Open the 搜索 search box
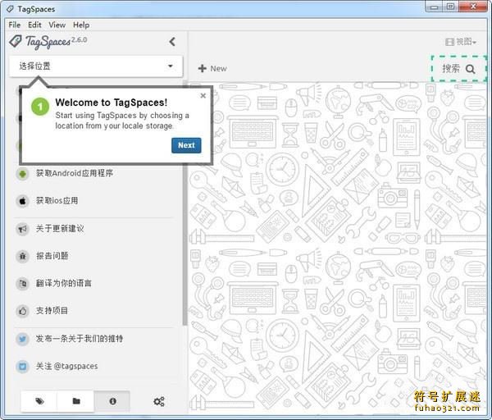 click(x=458, y=69)
